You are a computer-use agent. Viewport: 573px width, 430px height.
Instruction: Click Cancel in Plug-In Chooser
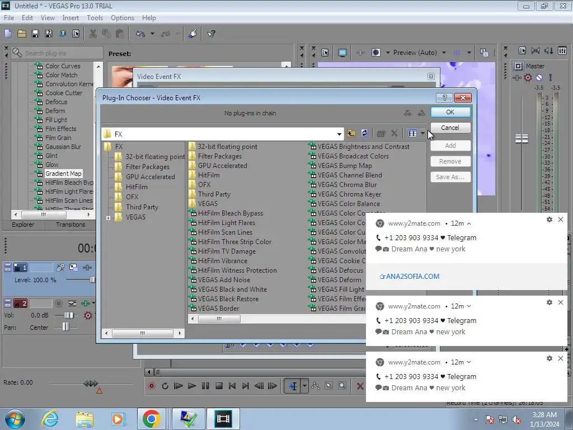coord(450,128)
